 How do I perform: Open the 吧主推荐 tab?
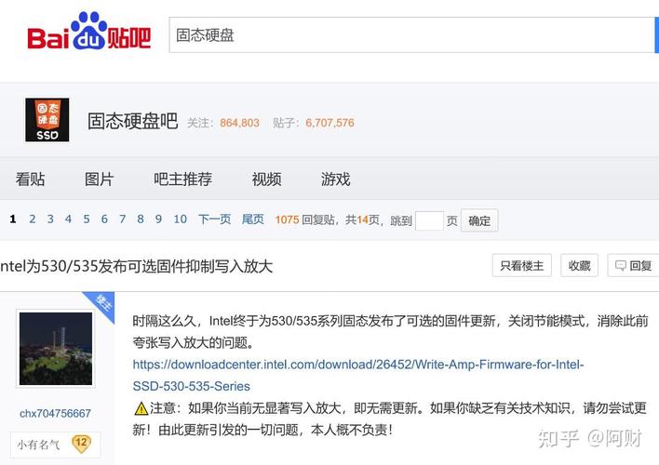[x=182, y=179]
